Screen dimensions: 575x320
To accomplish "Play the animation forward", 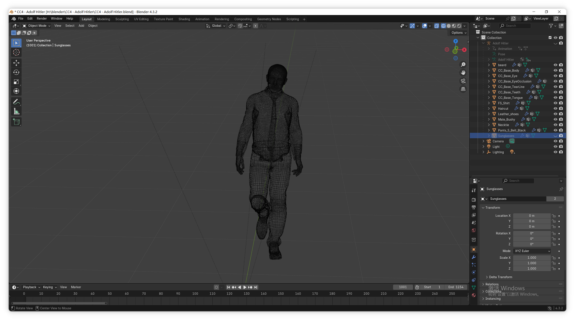I will pos(245,287).
